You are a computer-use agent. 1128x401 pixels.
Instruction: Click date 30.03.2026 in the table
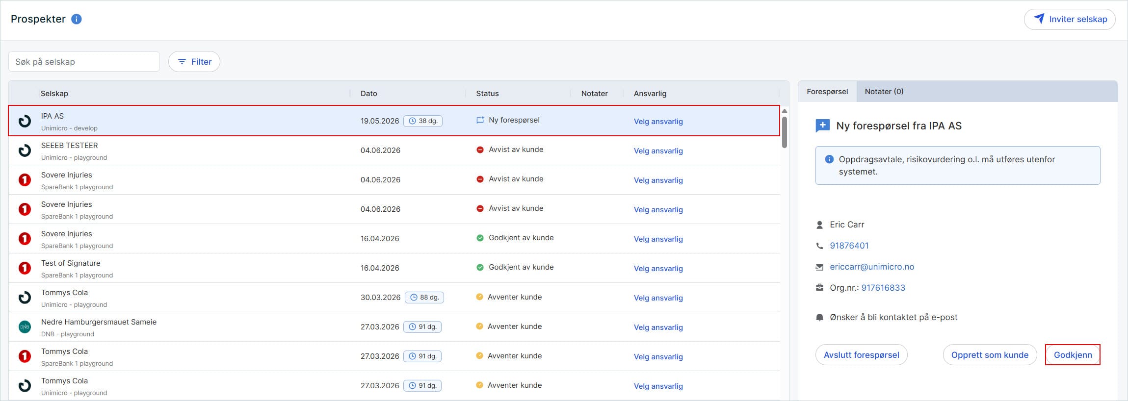pyautogui.click(x=380, y=297)
